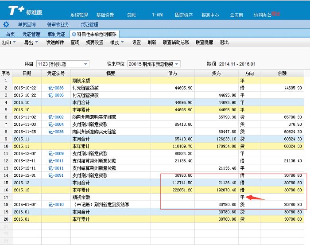Click the 摘要 column header

110,73
